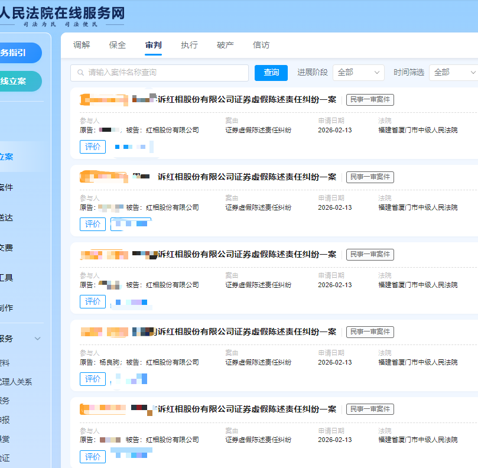Open the 进展阶段 dropdown
The height and width of the screenshot is (468, 478).
click(x=358, y=73)
